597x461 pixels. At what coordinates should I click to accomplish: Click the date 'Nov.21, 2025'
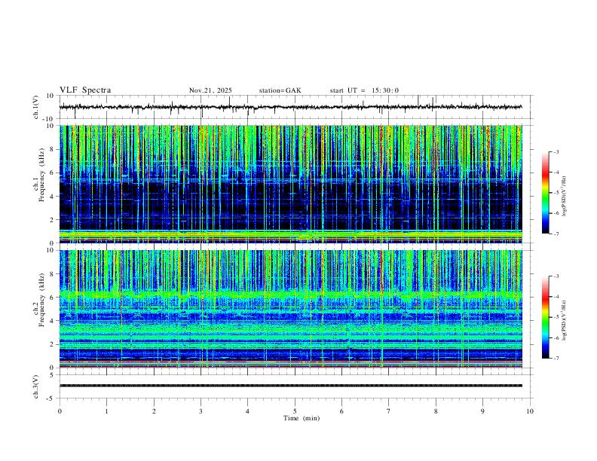click(x=210, y=90)
